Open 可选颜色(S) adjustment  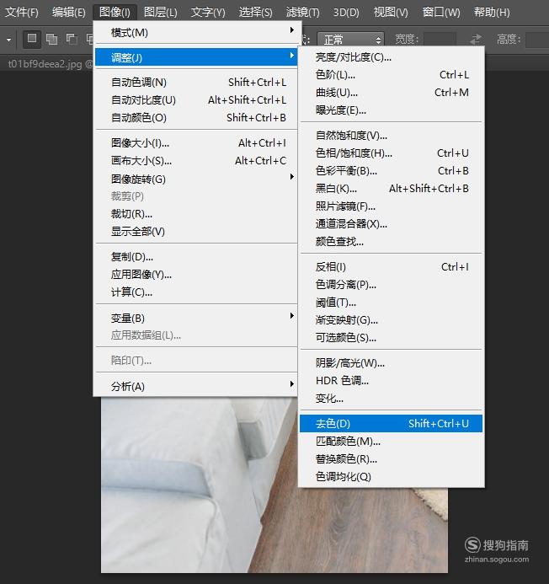click(391, 337)
